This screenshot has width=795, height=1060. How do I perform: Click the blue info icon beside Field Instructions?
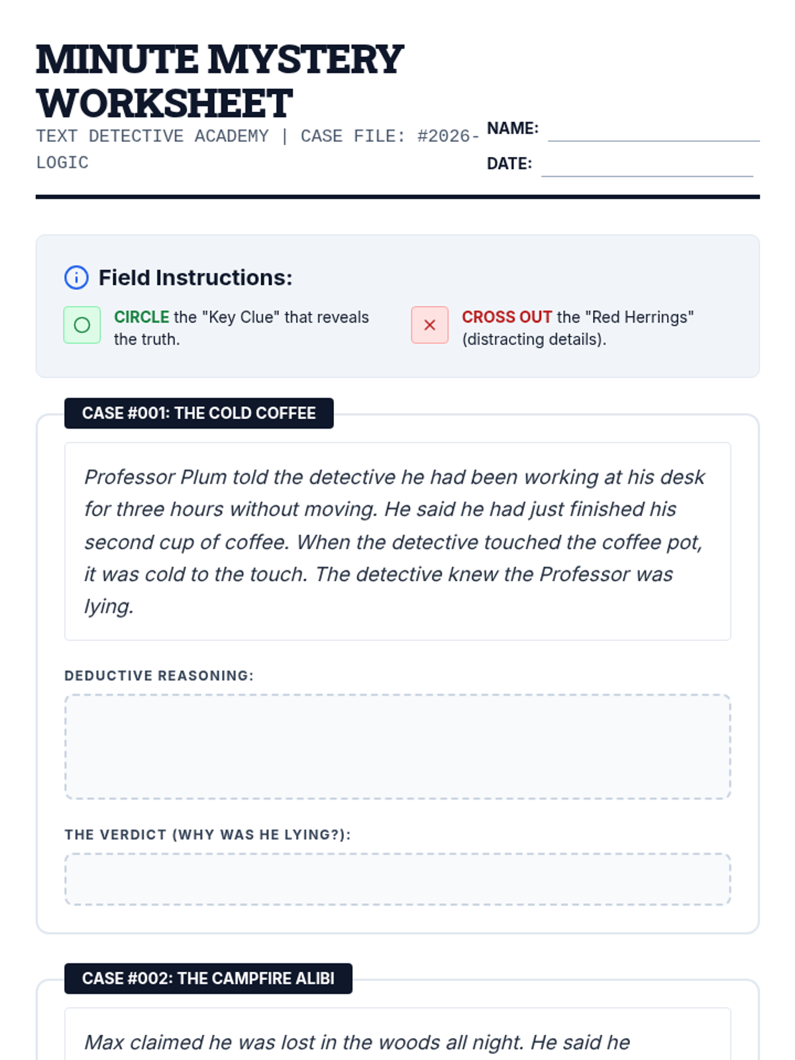point(76,278)
